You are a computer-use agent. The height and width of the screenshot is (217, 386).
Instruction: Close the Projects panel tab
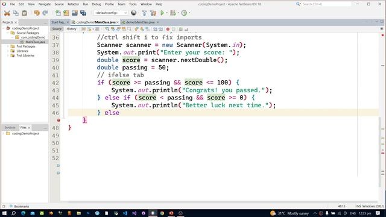[x=16, y=22]
